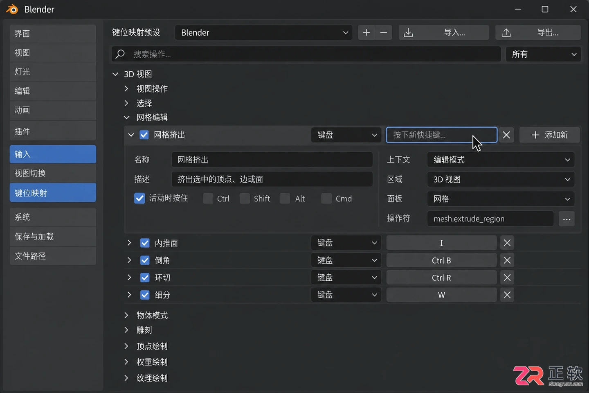Expand the 雕刻 section
The width and height of the screenshot is (589, 393).
[126, 330]
